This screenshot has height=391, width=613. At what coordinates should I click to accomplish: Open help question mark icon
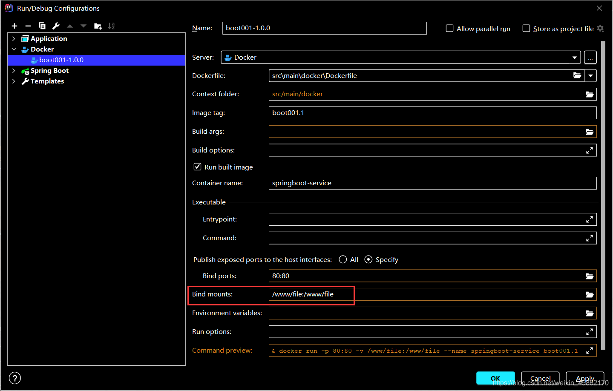tap(15, 378)
